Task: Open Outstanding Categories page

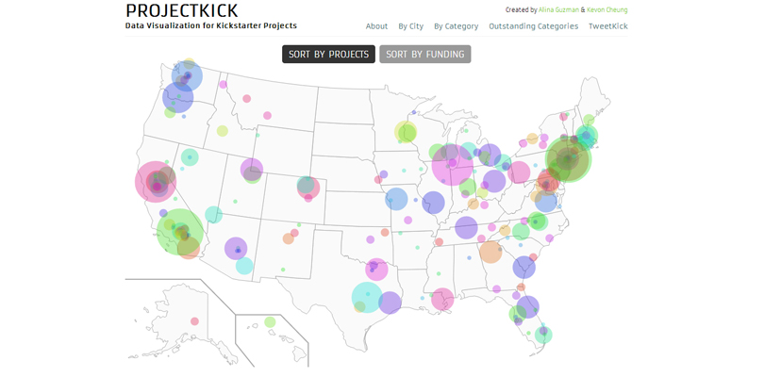Action: tap(533, 26)
